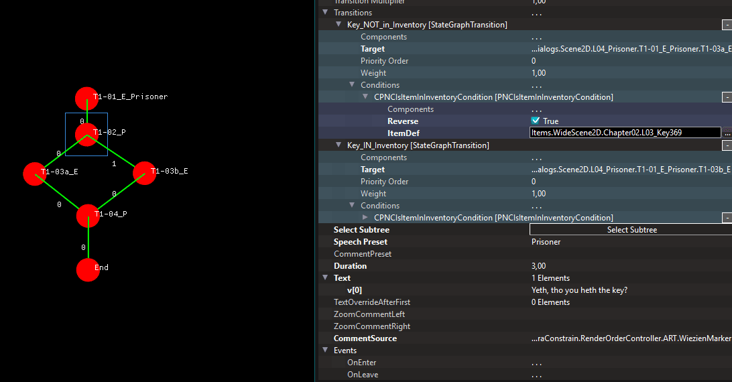Collapse the Transitions section
Screen dimensions: 732x382
click(325, 13)
